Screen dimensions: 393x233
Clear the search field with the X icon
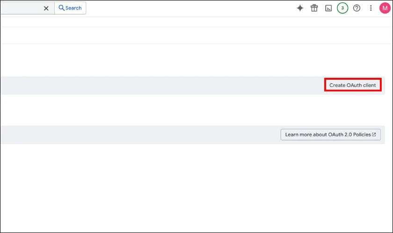[x=46, y=8]
